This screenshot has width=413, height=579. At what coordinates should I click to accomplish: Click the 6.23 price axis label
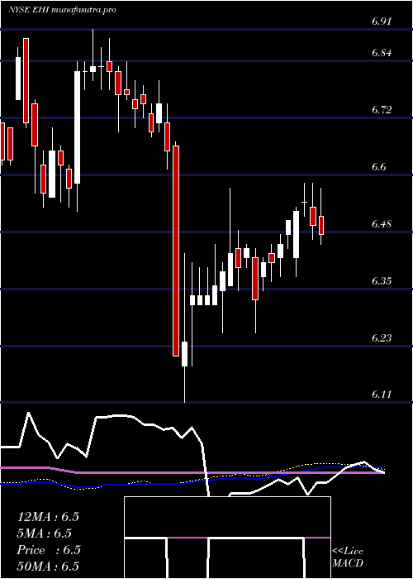[x=382, y=338]
